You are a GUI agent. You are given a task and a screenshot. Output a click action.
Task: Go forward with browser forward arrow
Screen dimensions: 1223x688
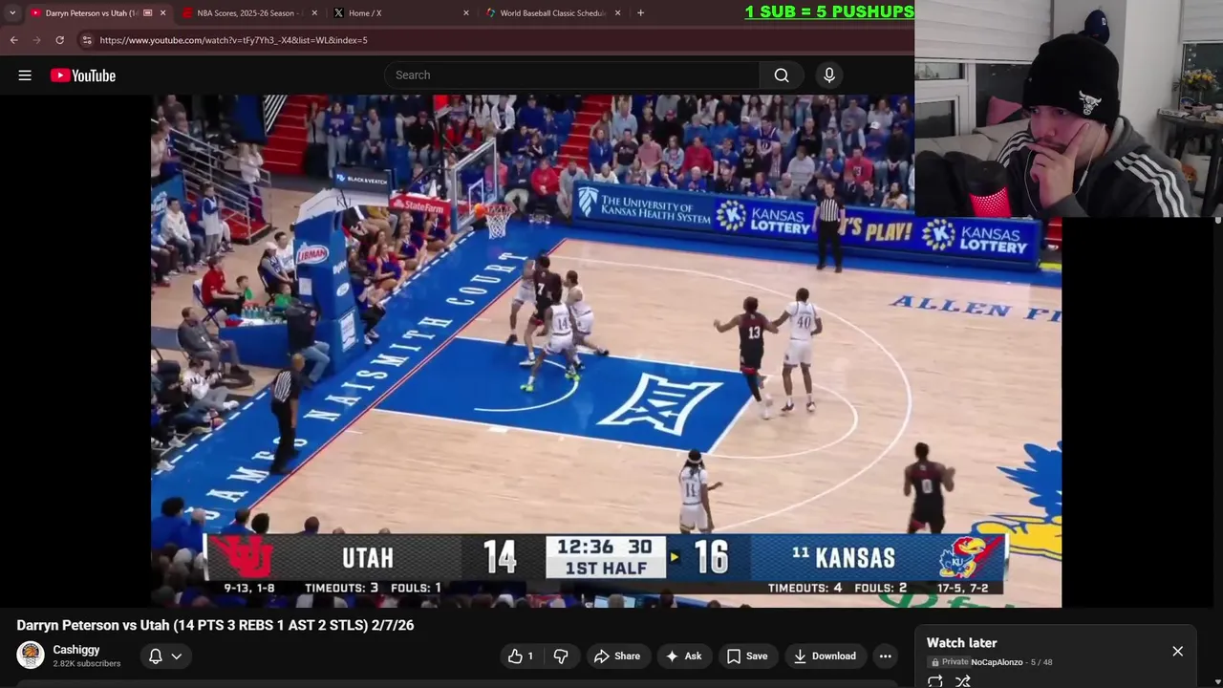coord(36,40)
